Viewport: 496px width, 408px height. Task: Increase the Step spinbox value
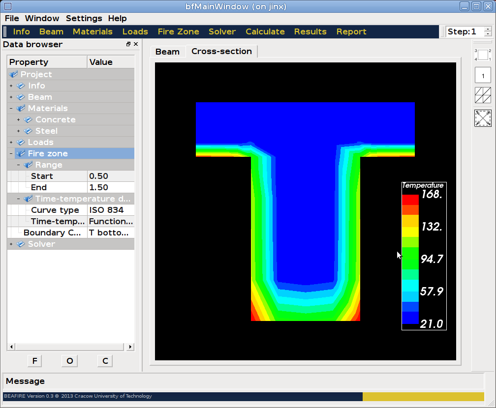click(487, 29)
